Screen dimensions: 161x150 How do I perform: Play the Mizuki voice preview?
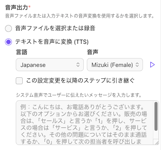[152, 65]
